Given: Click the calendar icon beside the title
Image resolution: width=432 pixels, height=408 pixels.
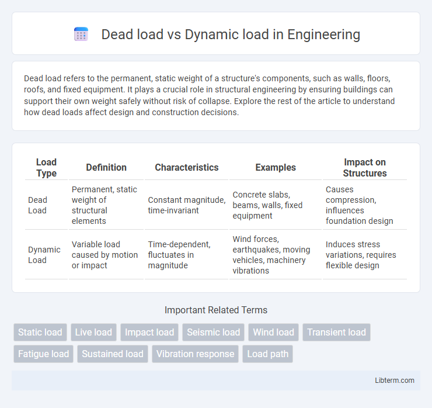Looking at the screenshot, I should tap(81, 34).
